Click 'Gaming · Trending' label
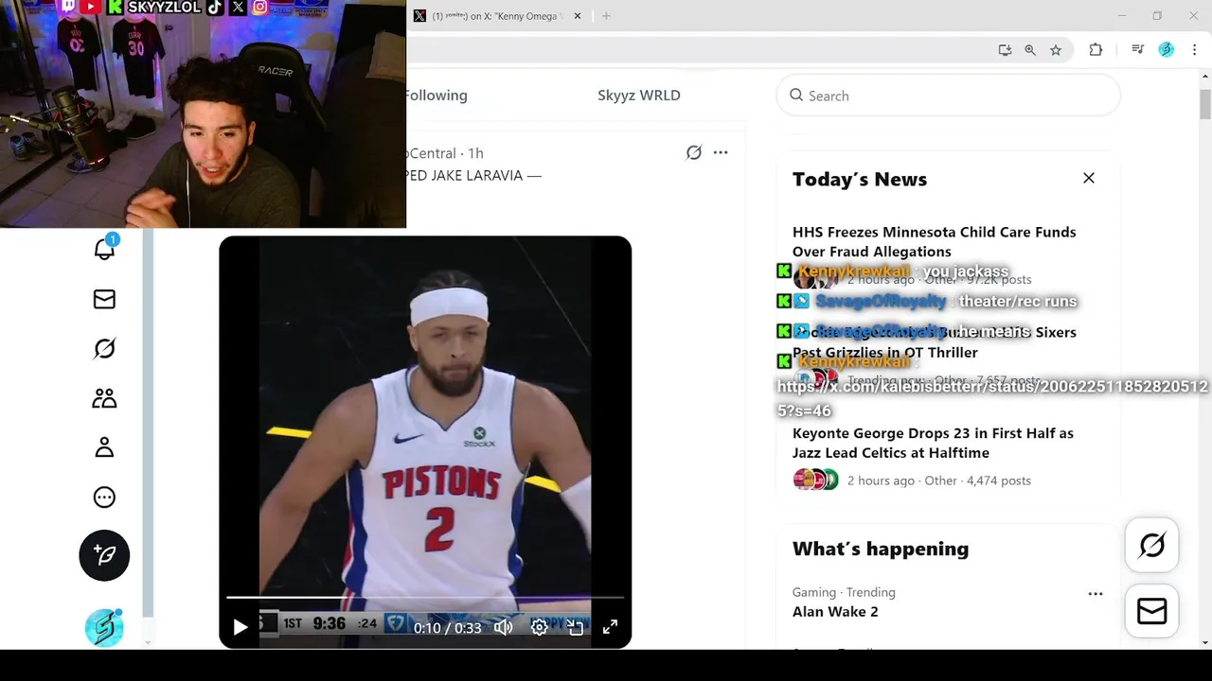 [844, 592]
